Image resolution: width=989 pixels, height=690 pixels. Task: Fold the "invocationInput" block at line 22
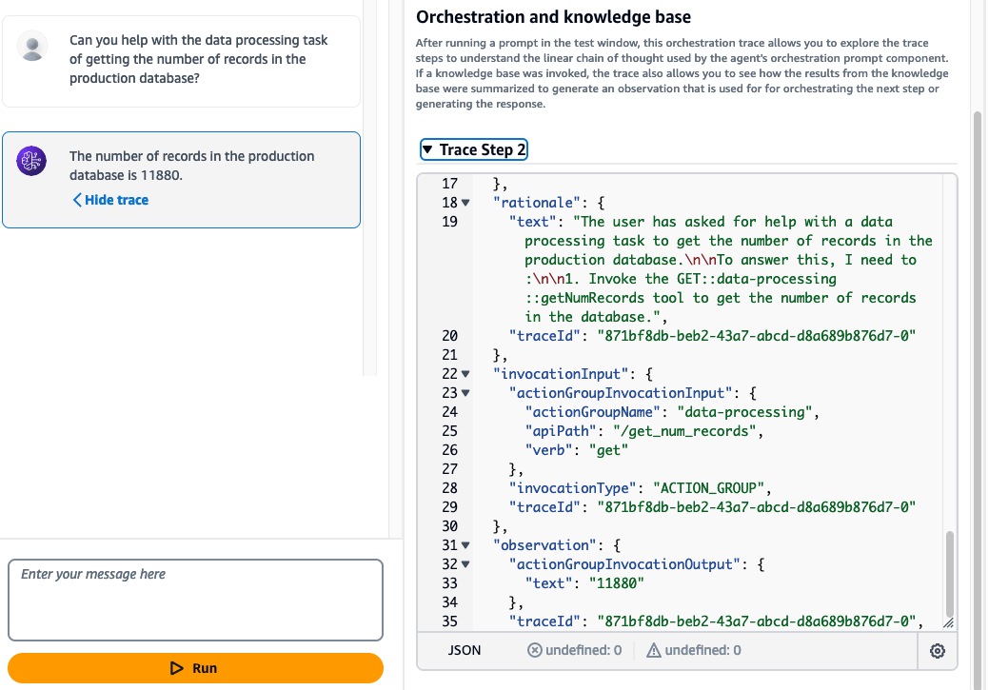(465, 374)
